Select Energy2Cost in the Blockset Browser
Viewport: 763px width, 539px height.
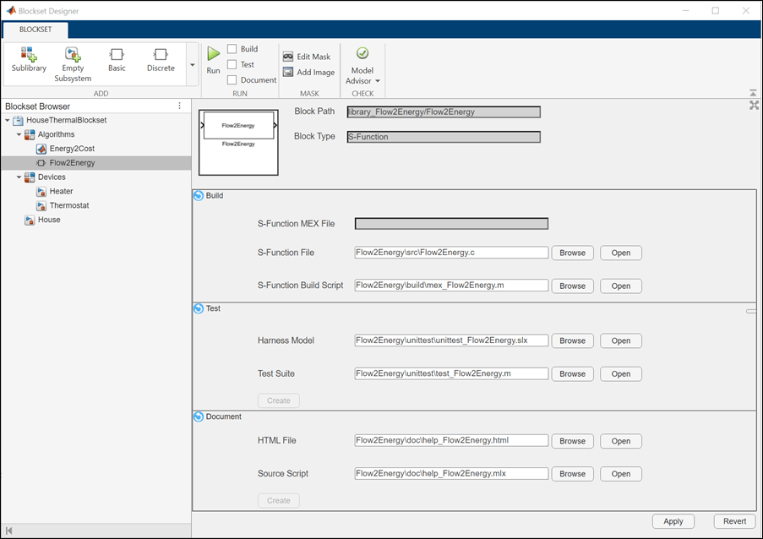(72, 149)
